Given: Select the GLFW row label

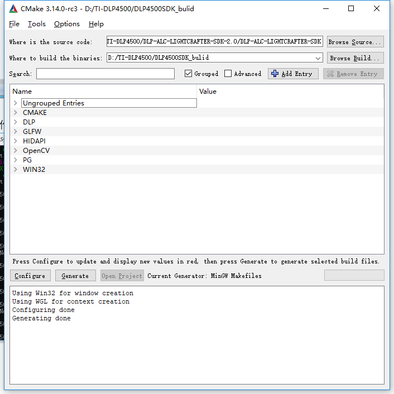Looking at the screenshot, I should (x=32, y=131).
